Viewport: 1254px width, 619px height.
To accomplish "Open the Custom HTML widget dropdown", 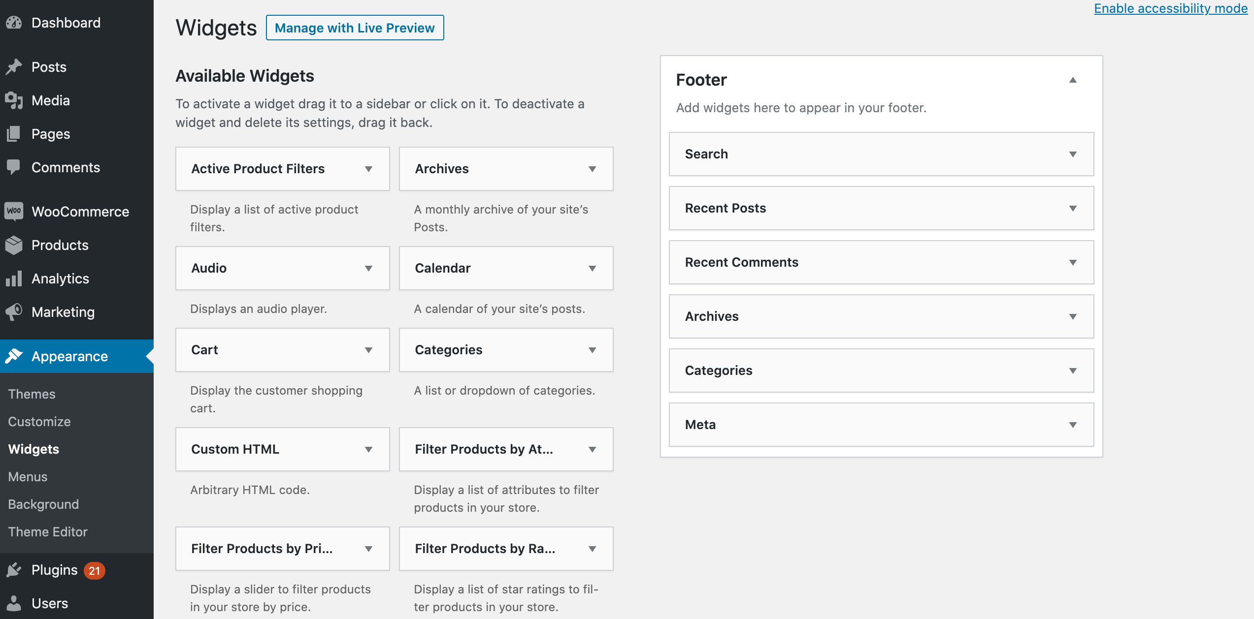I will pos(368,450).
